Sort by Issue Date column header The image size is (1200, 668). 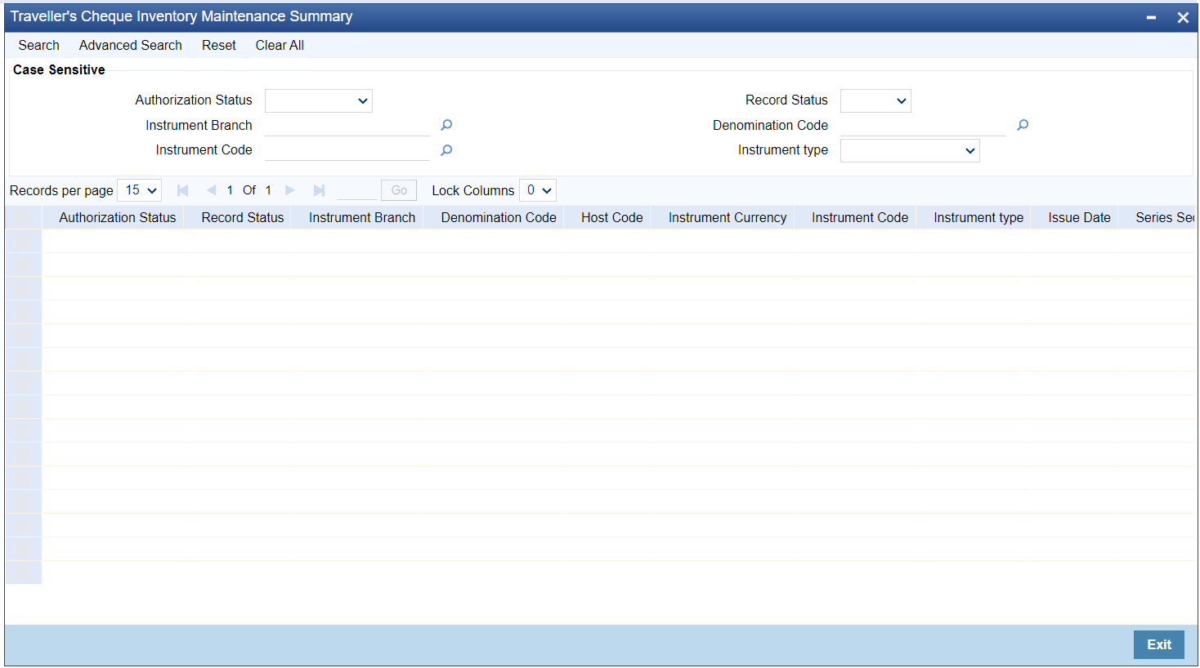pos(1079,217)
